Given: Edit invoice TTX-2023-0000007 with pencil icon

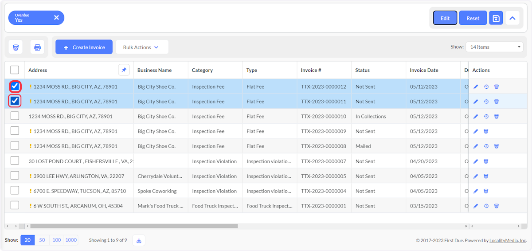Looking at the screenshot, I should [476, 161].
